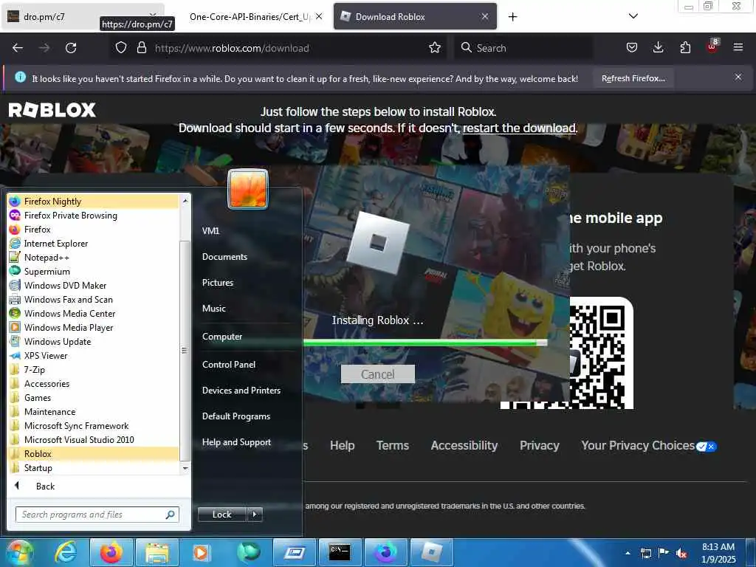
Task: Click the muted volume tray icon
Action: pos(681,554)
